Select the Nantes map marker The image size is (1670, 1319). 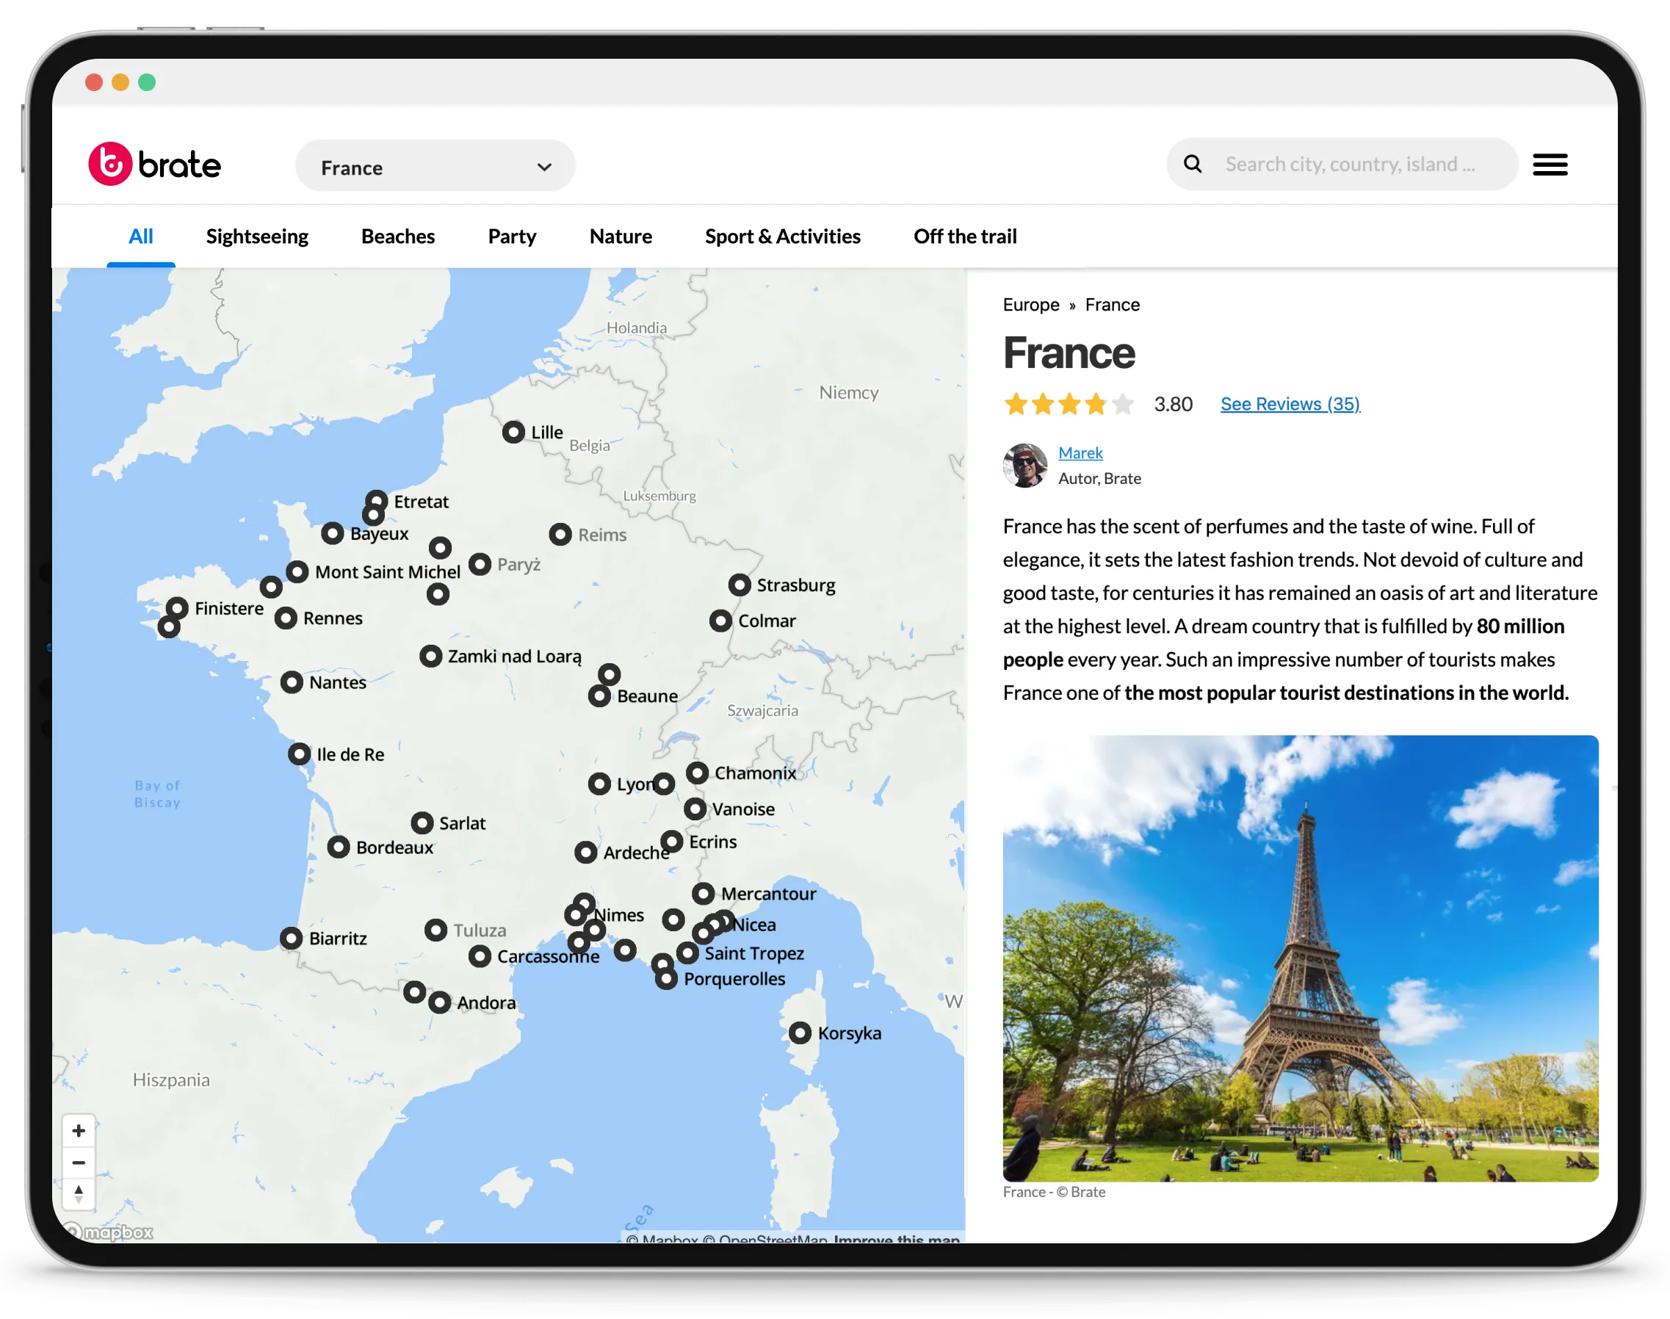292,682
